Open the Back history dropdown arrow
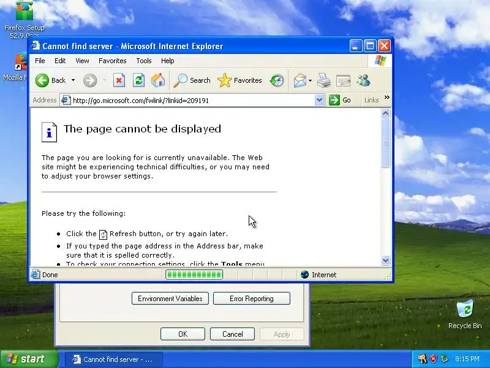 coord(73,80)
